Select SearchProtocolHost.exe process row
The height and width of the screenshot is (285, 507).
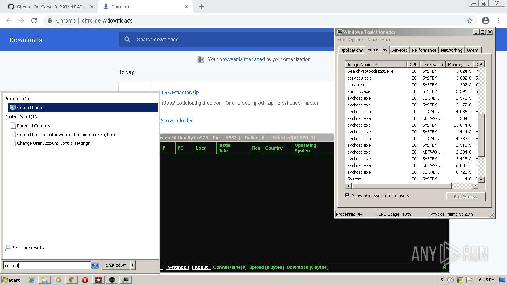click(x=412, y=71)
